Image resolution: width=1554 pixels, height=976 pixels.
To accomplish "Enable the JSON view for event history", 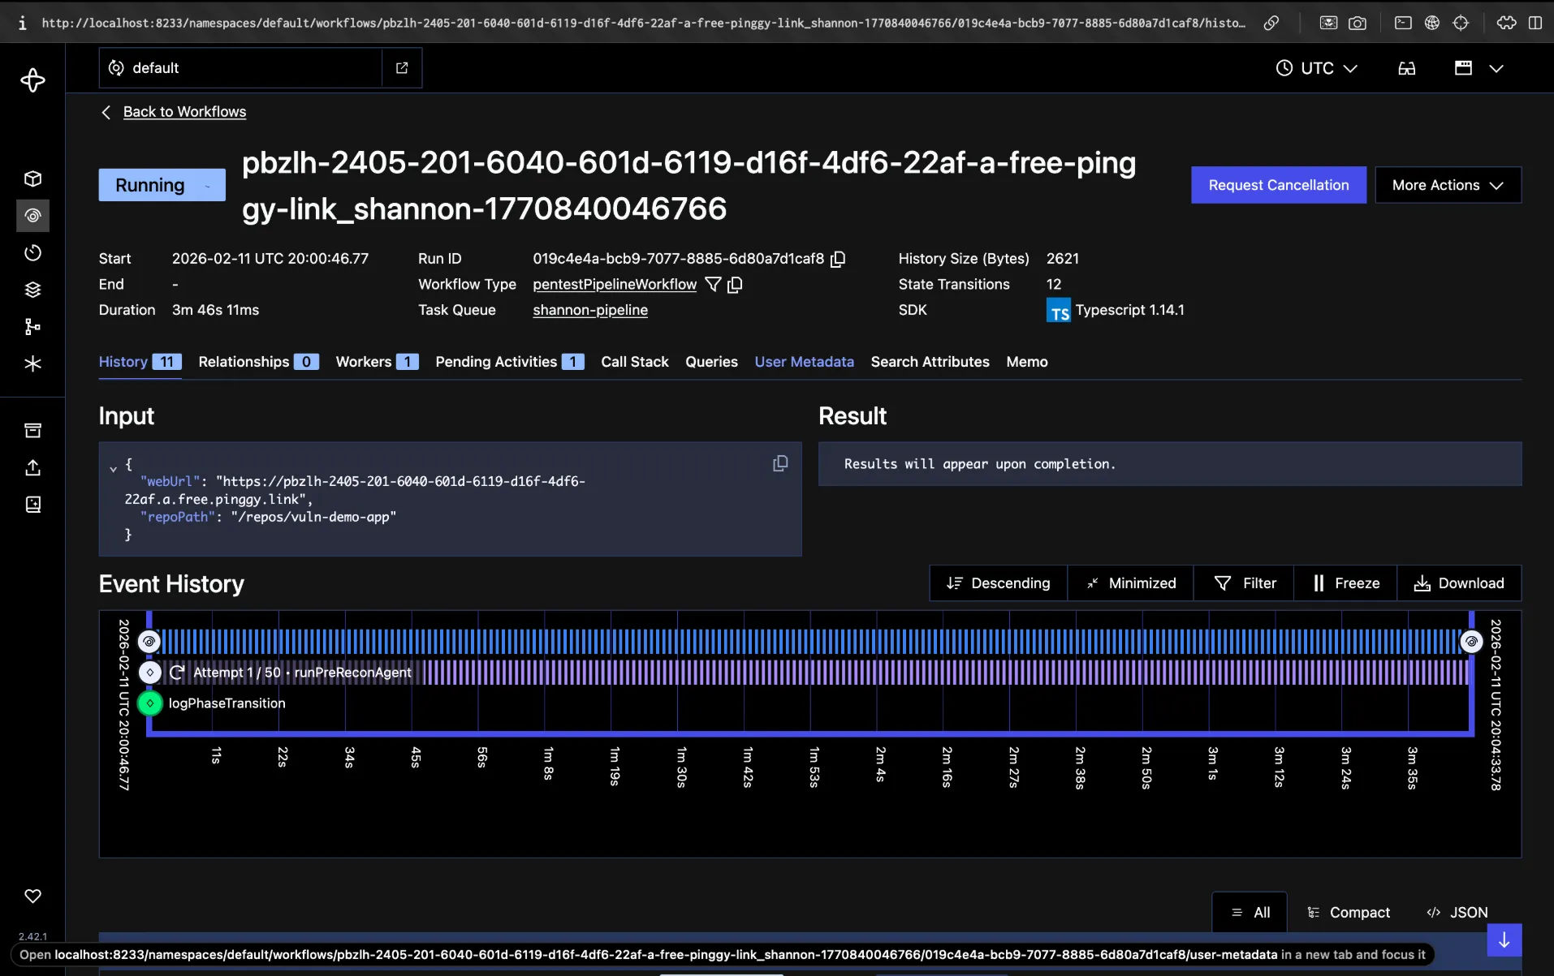I will click(x=1456, y=912).
